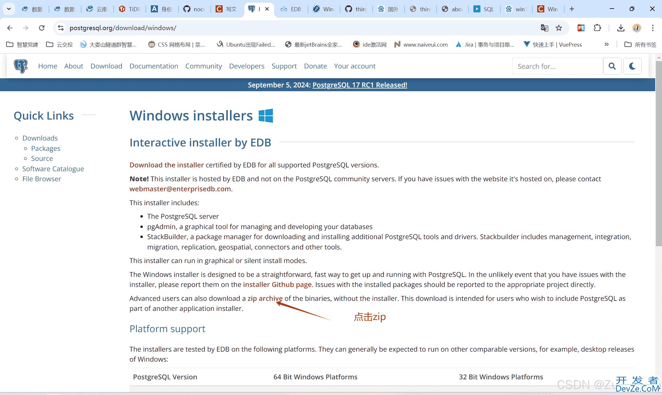Image resolution: width=662 pixels, height=395 pixels.
Task: Open site information icon in address bar
Action: pyautogui.click(x=61, y=28)
